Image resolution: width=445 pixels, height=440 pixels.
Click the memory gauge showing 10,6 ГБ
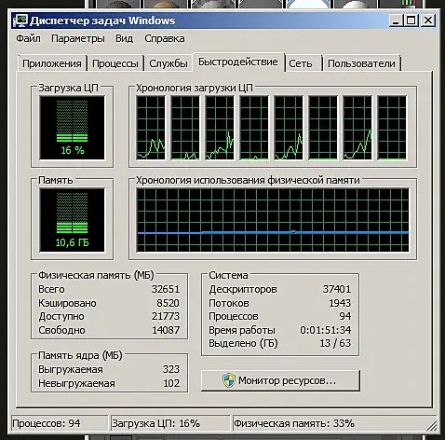click(x=72, y=220)
